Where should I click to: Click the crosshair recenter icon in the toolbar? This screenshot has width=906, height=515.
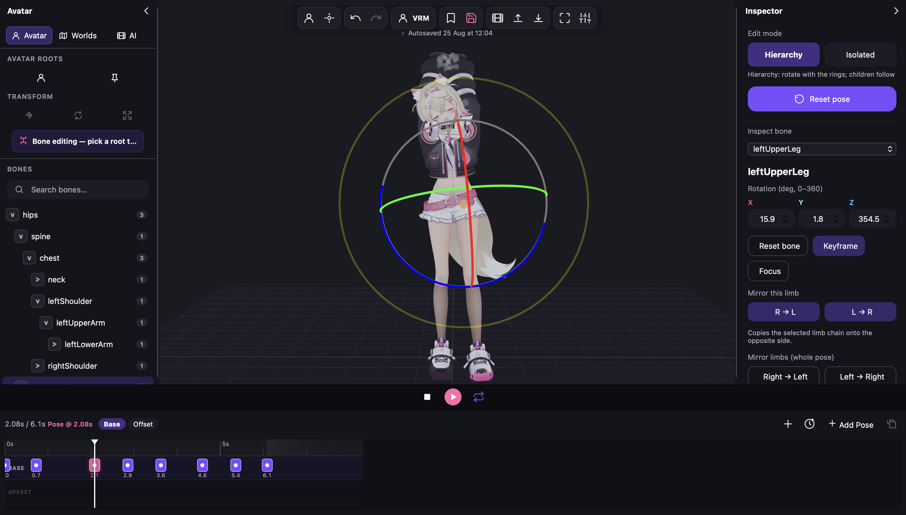click(x=329, y=18)
